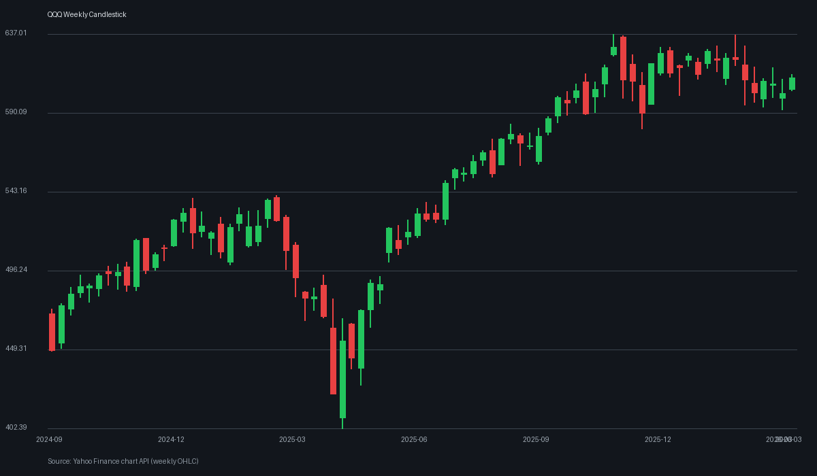
Task: Click the 2025-12 x-axis label
Action: [x=658, y=440]
